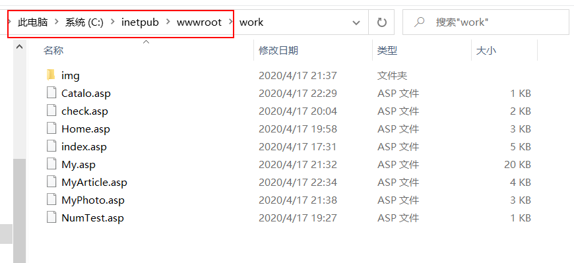Sort by 大小 column header

tap(486, 51)
